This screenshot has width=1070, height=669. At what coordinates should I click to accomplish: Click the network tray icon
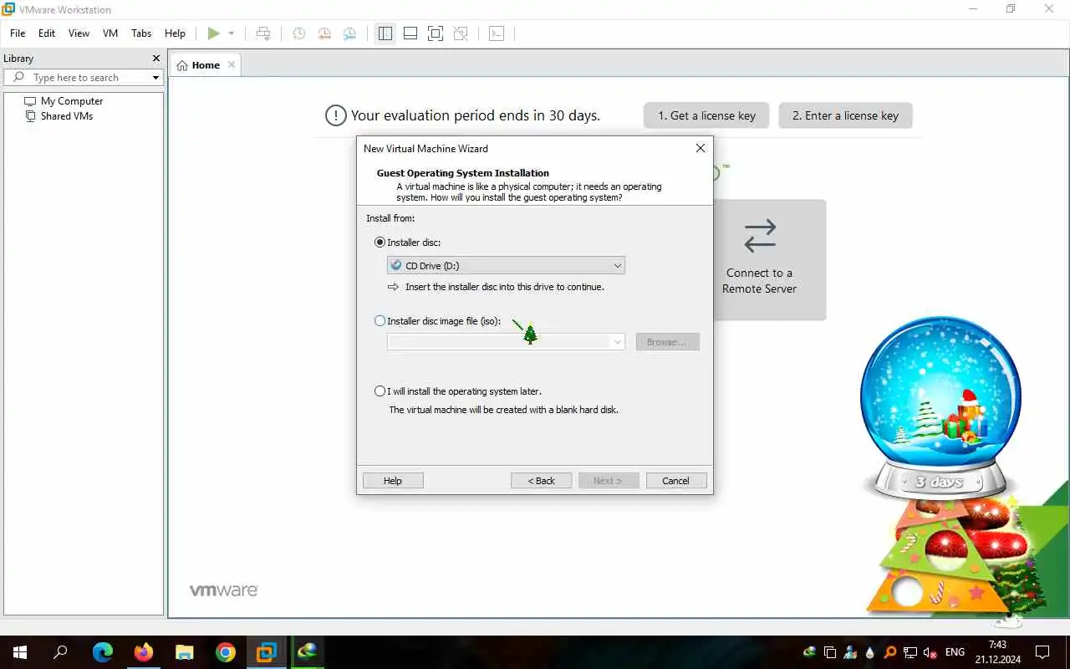[x=910, y=652]
